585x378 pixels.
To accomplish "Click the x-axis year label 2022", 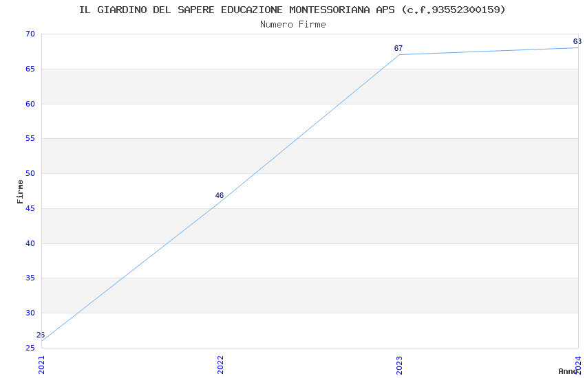I will 220,365.
